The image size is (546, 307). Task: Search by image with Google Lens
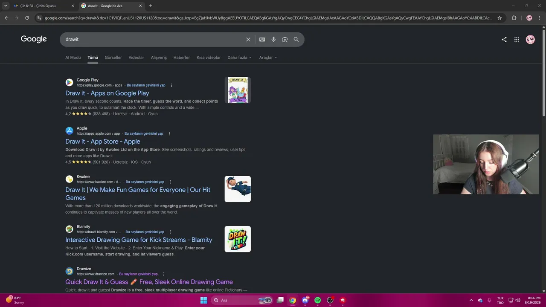tap(285, 39)
